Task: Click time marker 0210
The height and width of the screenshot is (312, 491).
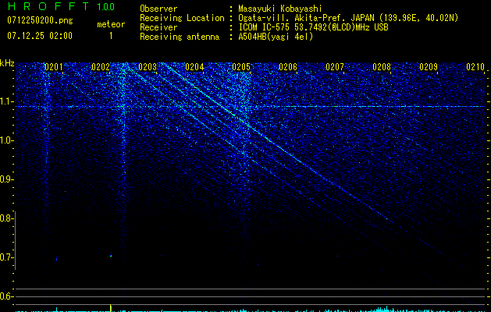Action: tap(475, 67)
